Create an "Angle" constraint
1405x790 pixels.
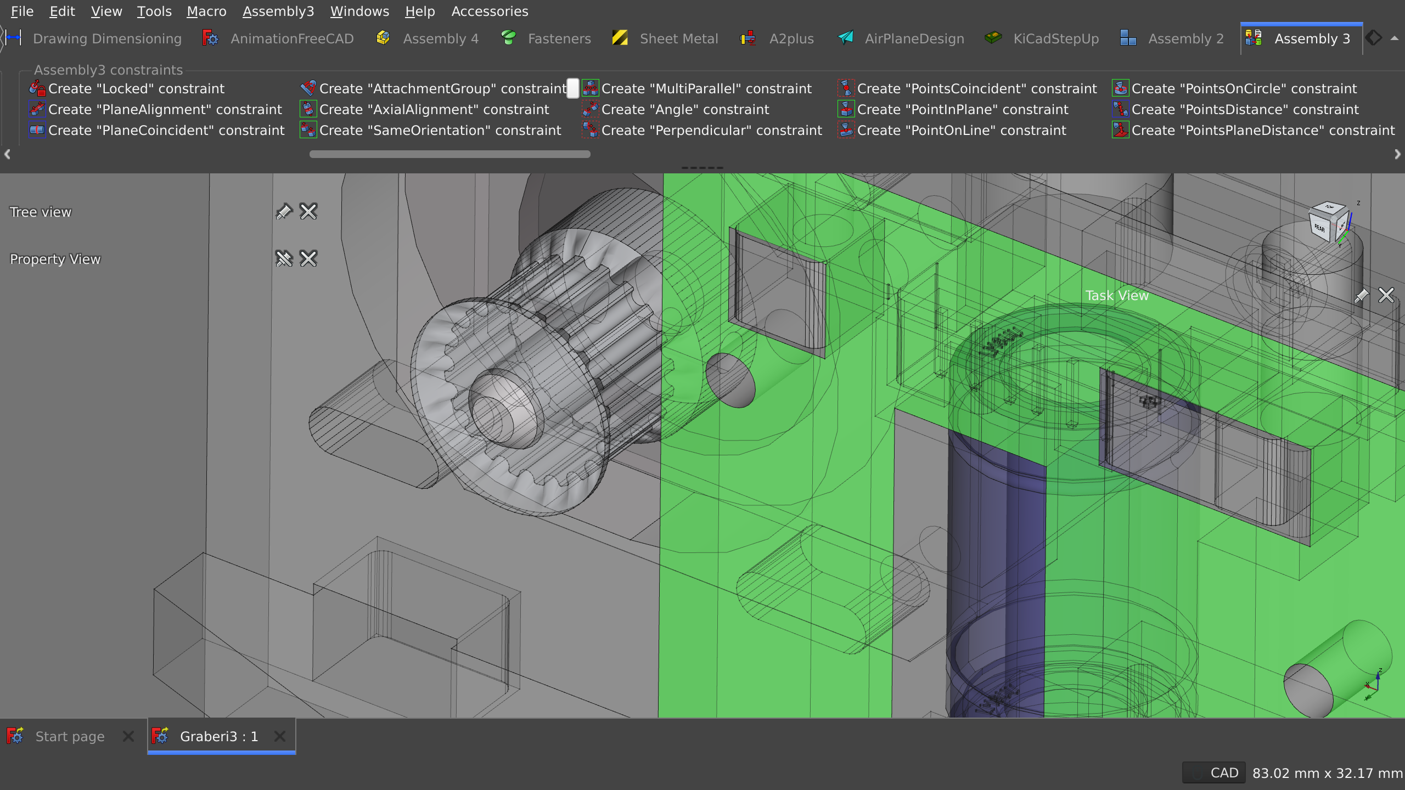pyautogui.click(x=676, y=109)
